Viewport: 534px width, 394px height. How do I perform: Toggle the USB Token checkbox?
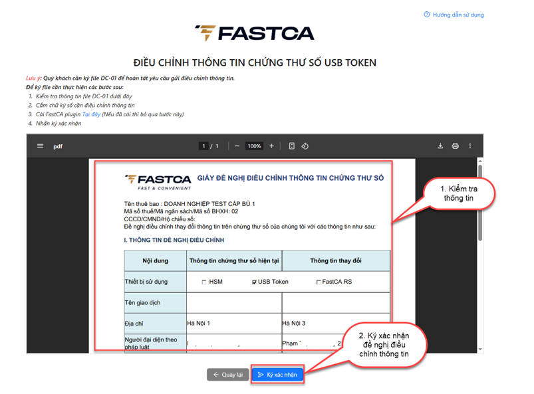click(254, 282)
